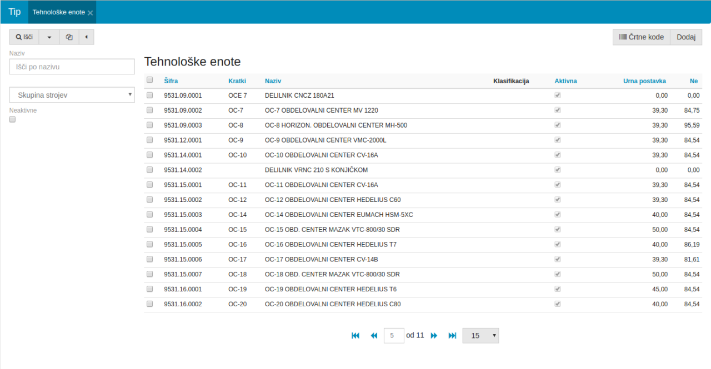Open the rows-per-page dropdown showing 15
This screenshot has width=711, height=369.
[480, 336]
